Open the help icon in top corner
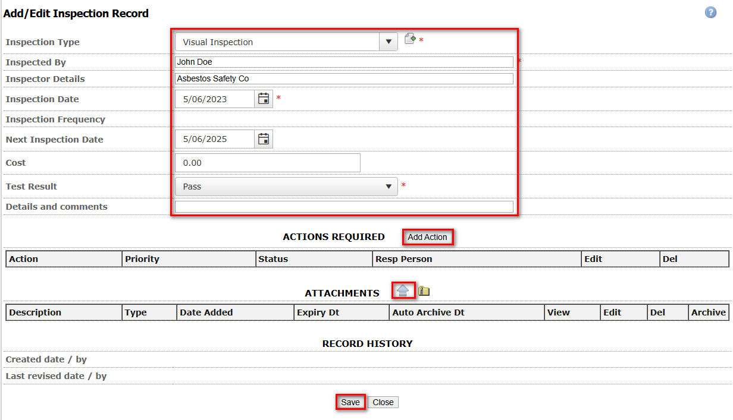The height and width of the screenshot is (420, 733). 710,12
